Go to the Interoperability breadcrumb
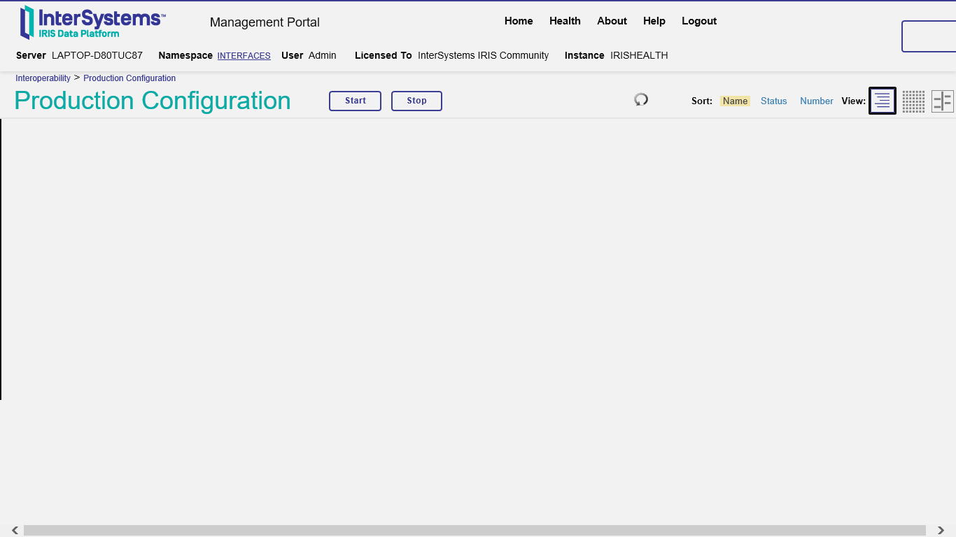This screenshot has width=956, height=537. click(43, 78)
